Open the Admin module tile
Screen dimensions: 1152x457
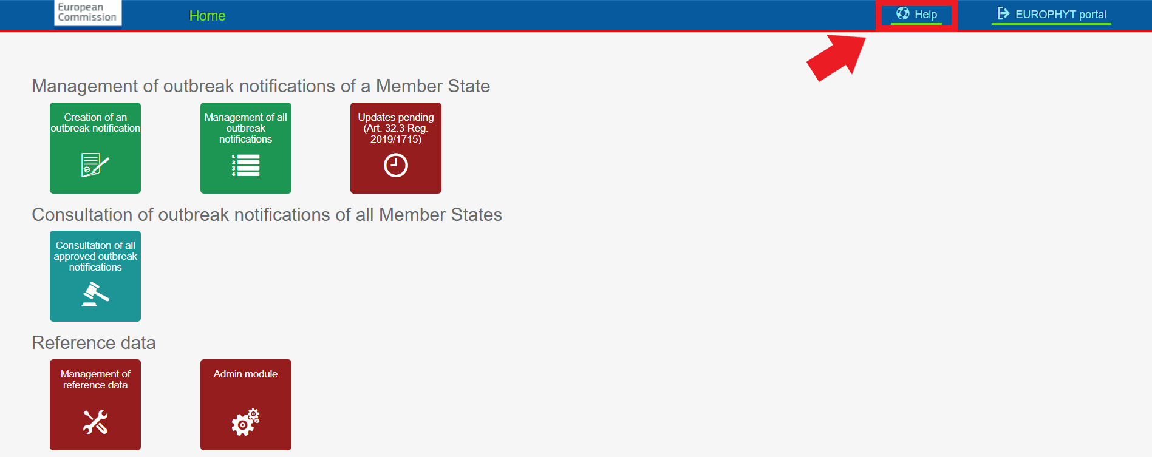(x=246, y=405)
